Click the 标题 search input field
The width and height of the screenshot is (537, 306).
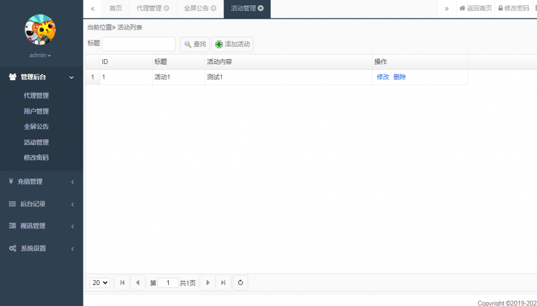138,43
